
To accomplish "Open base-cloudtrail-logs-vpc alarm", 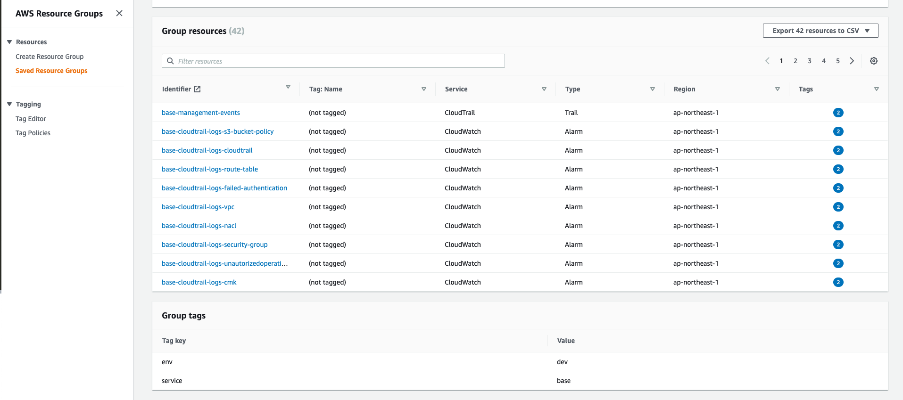I will coord(198,207).
